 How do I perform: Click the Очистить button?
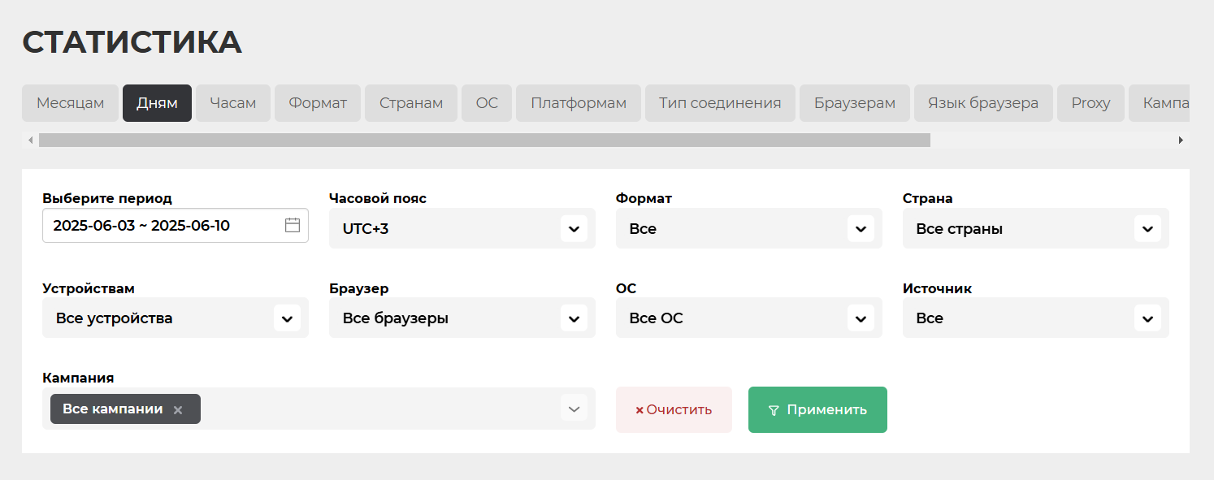coord(674,409)
